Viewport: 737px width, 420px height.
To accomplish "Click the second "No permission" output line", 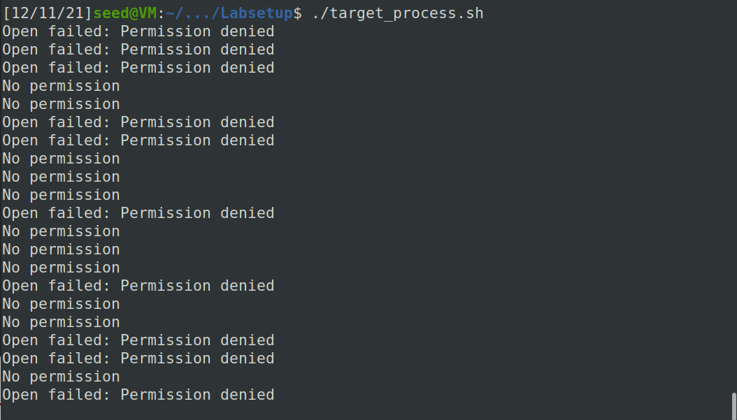I will pyautogui.click(x=61, y=104).
